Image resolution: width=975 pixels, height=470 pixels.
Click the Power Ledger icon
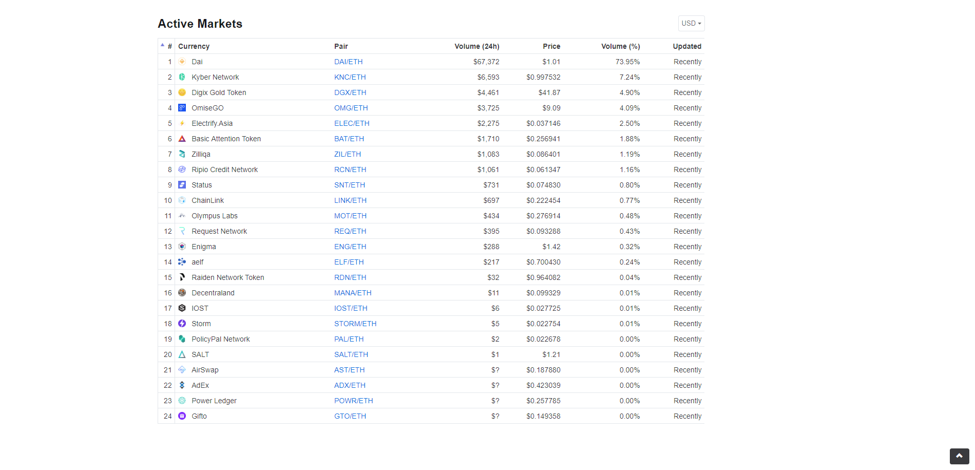(182, 401)
